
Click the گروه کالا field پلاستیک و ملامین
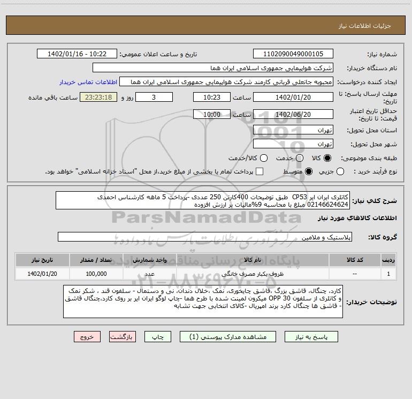tap(205, 237)
